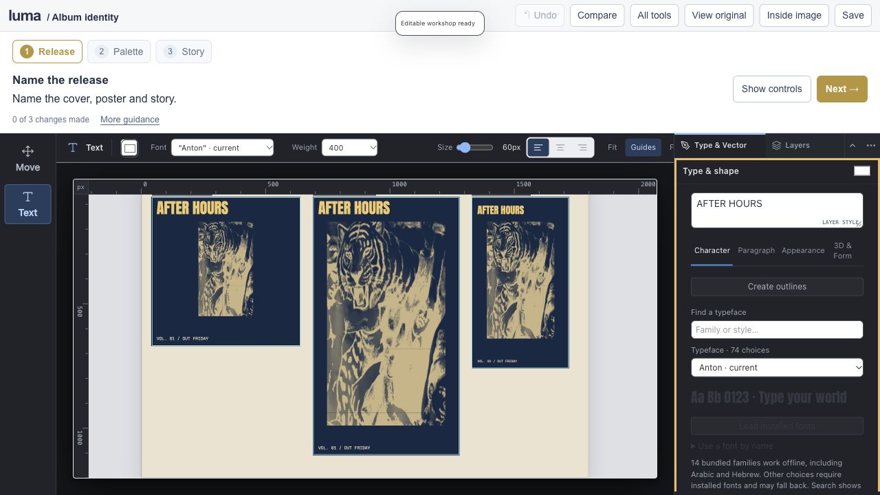The width and height of the screenshot is (880, 495).
Task: Click the Find a typeface search field
Action: (x=777, y=330)
